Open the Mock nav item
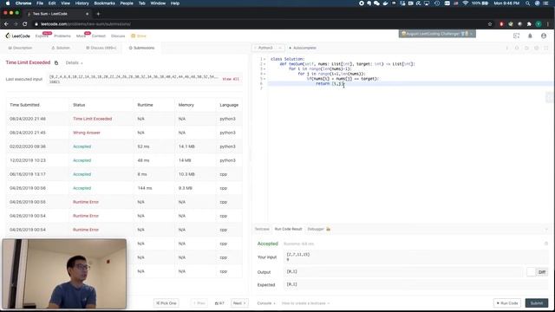 coord(81,36)
